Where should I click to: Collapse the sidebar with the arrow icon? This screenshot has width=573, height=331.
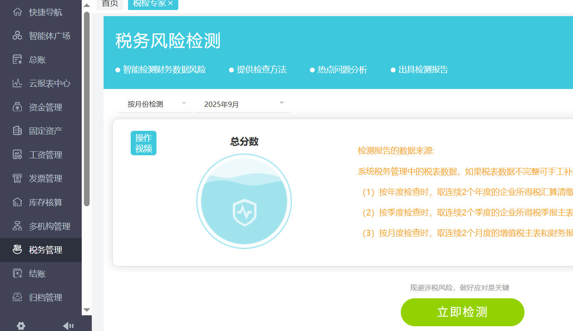[68, 325]
